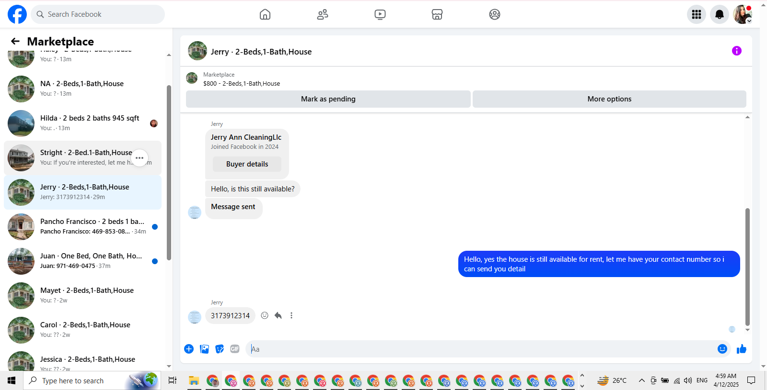
Task: Attach a photo with the image icon
Action: (205, 349)
